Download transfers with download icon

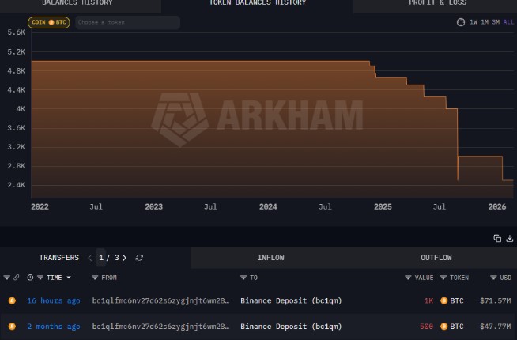(x=510, y=238)
